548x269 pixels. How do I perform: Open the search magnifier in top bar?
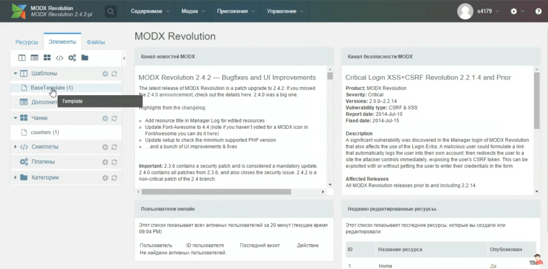110,11
